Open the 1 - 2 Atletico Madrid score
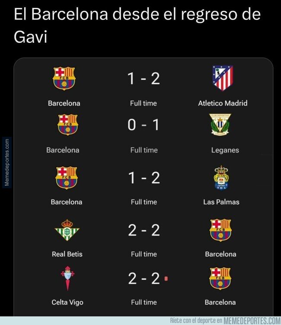The height and width of the screenshot is (325, 281). point(144,79)
